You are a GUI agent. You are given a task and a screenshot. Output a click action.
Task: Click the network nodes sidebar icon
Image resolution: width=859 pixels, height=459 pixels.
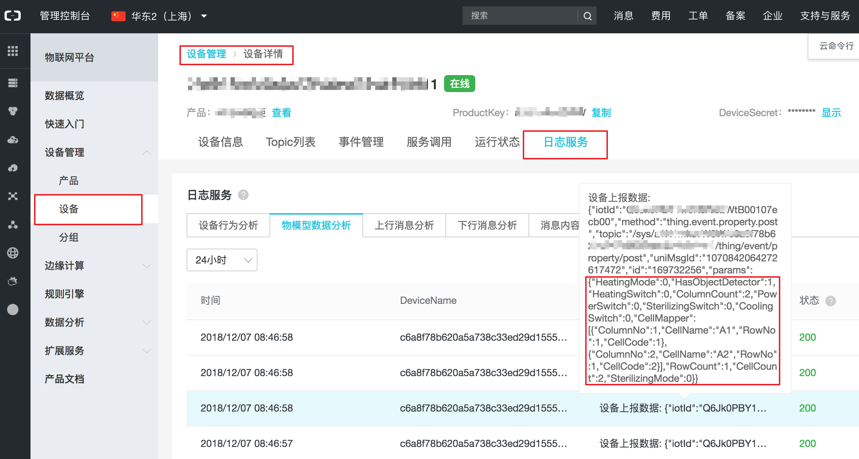tap(13, 196)
